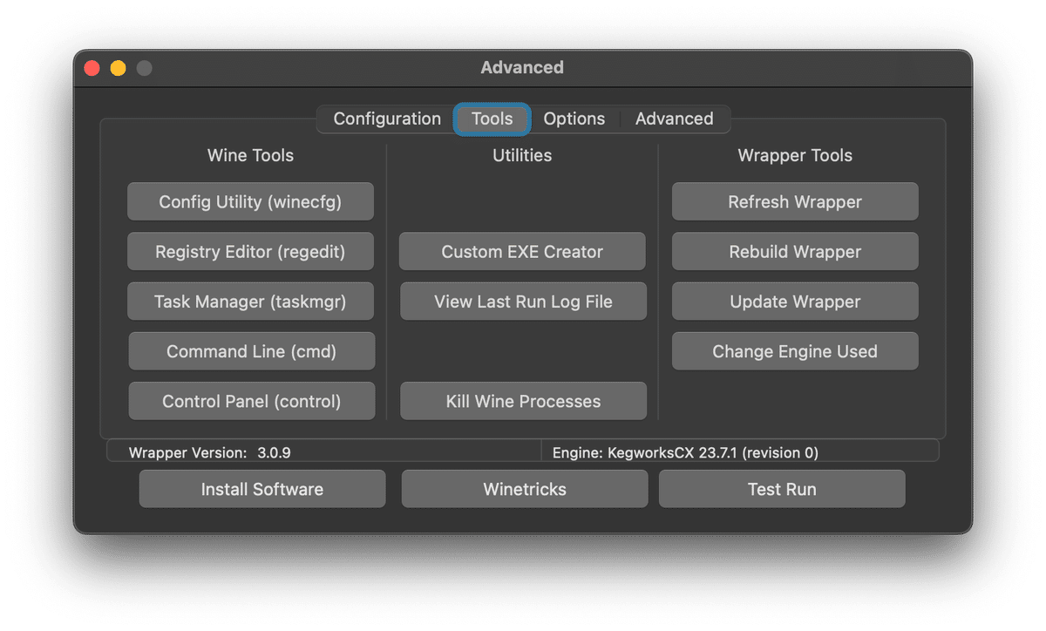
Task: Go to the Advanced tab
Action: [675, 119]
